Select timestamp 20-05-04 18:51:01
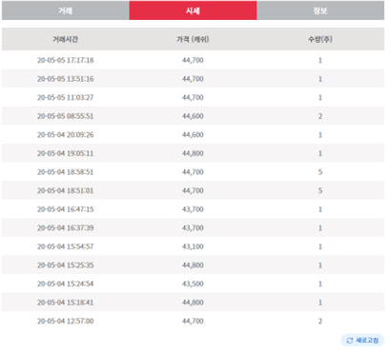389x353 pixels. click(66, 190)
